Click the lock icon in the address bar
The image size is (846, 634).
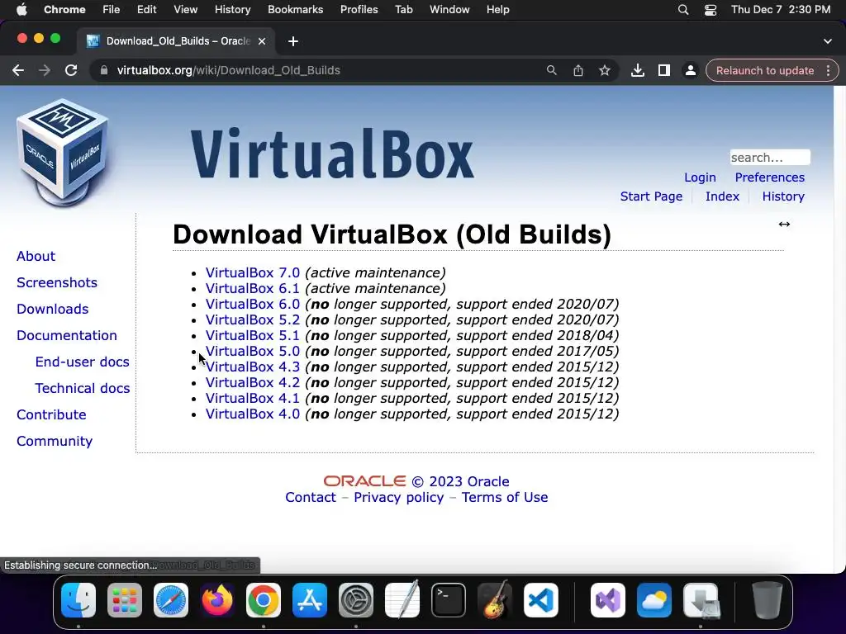pyautogui.click(x=104, y=71)
